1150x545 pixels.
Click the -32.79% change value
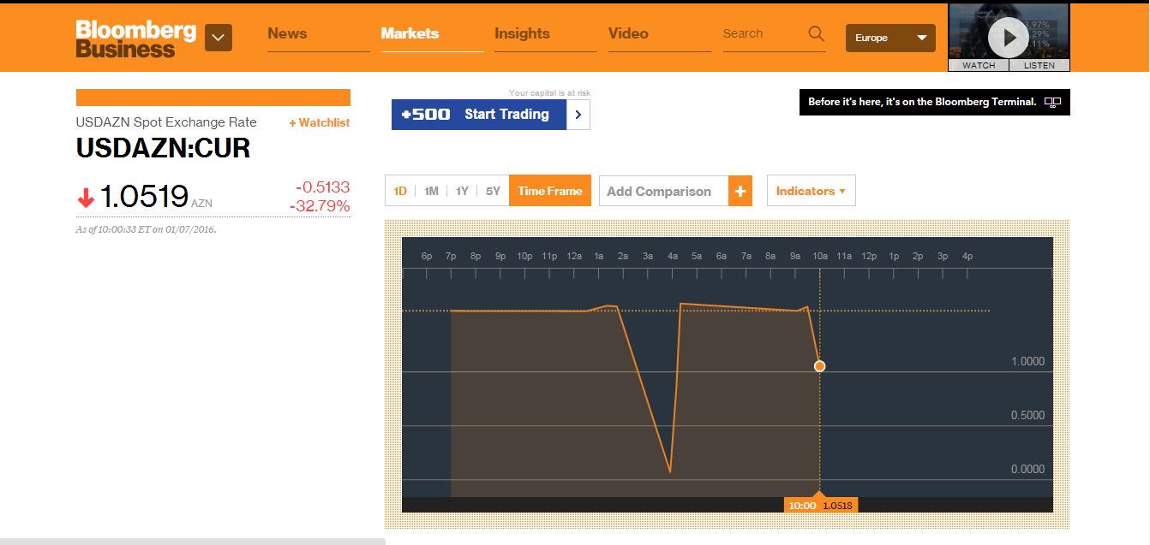(320, 205)
